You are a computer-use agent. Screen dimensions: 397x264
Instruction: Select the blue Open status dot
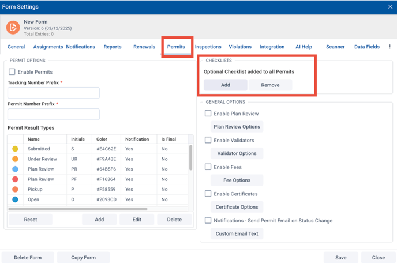point(15,199)
